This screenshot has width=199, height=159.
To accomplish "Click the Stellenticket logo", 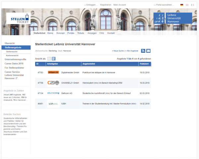I will click(x=18, y=18).
